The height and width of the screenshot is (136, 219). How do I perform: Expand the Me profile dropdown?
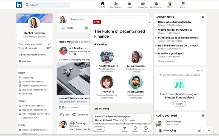point(170,5)
